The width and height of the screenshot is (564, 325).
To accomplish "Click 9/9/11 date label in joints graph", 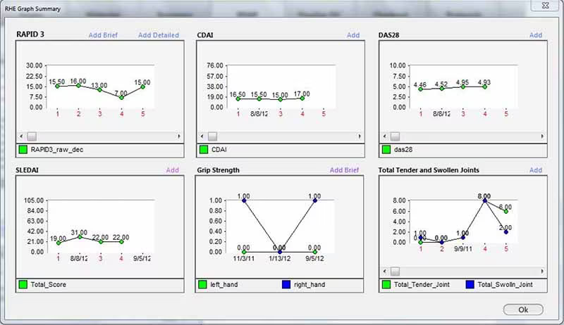I will point(463,248).
